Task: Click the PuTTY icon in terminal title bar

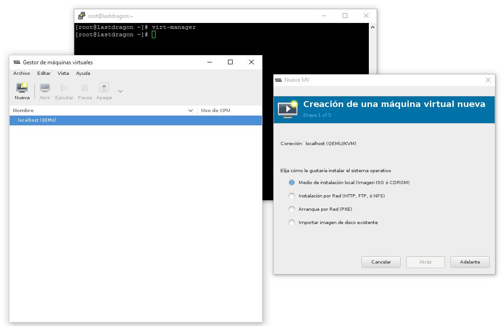Action: 82,16
